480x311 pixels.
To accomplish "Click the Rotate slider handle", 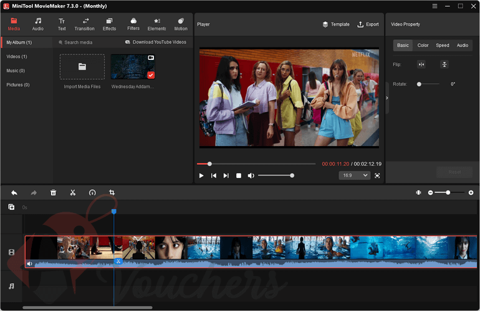I will point(419,84).
